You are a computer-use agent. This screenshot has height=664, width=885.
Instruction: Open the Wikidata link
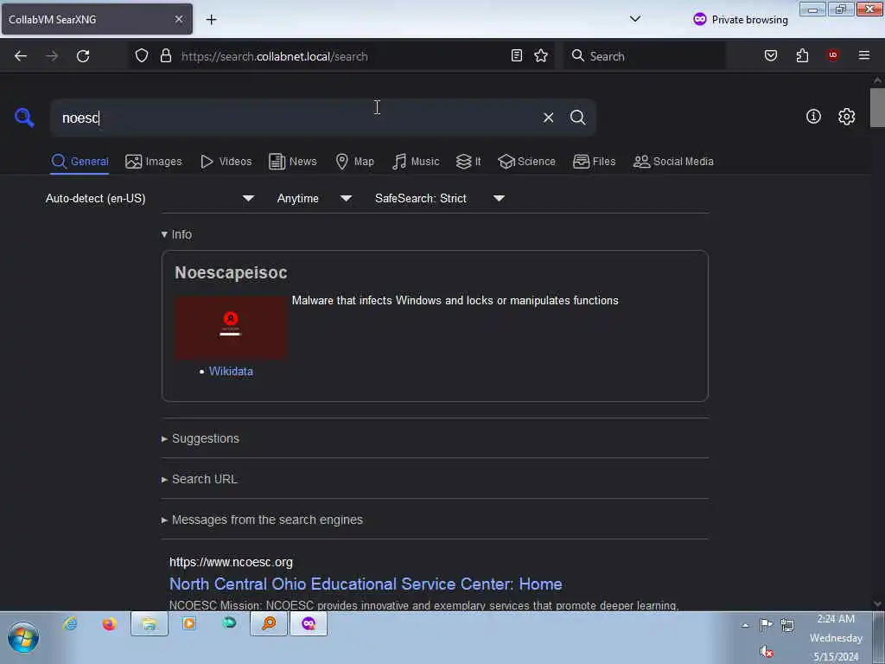click(231, 372)
